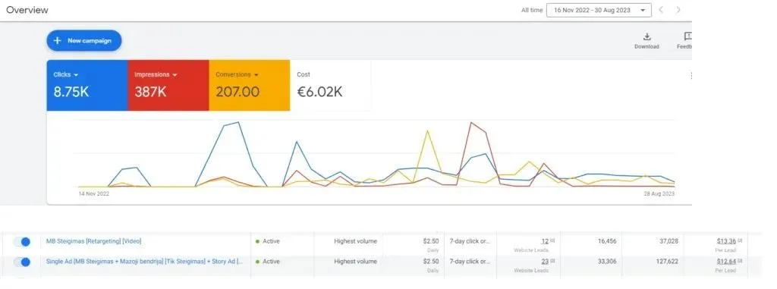Select the red Impressions metric tile

(x=168, y=85)
